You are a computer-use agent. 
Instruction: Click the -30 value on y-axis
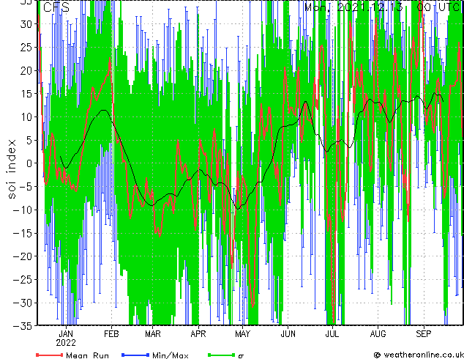click(x=22, y=303)
